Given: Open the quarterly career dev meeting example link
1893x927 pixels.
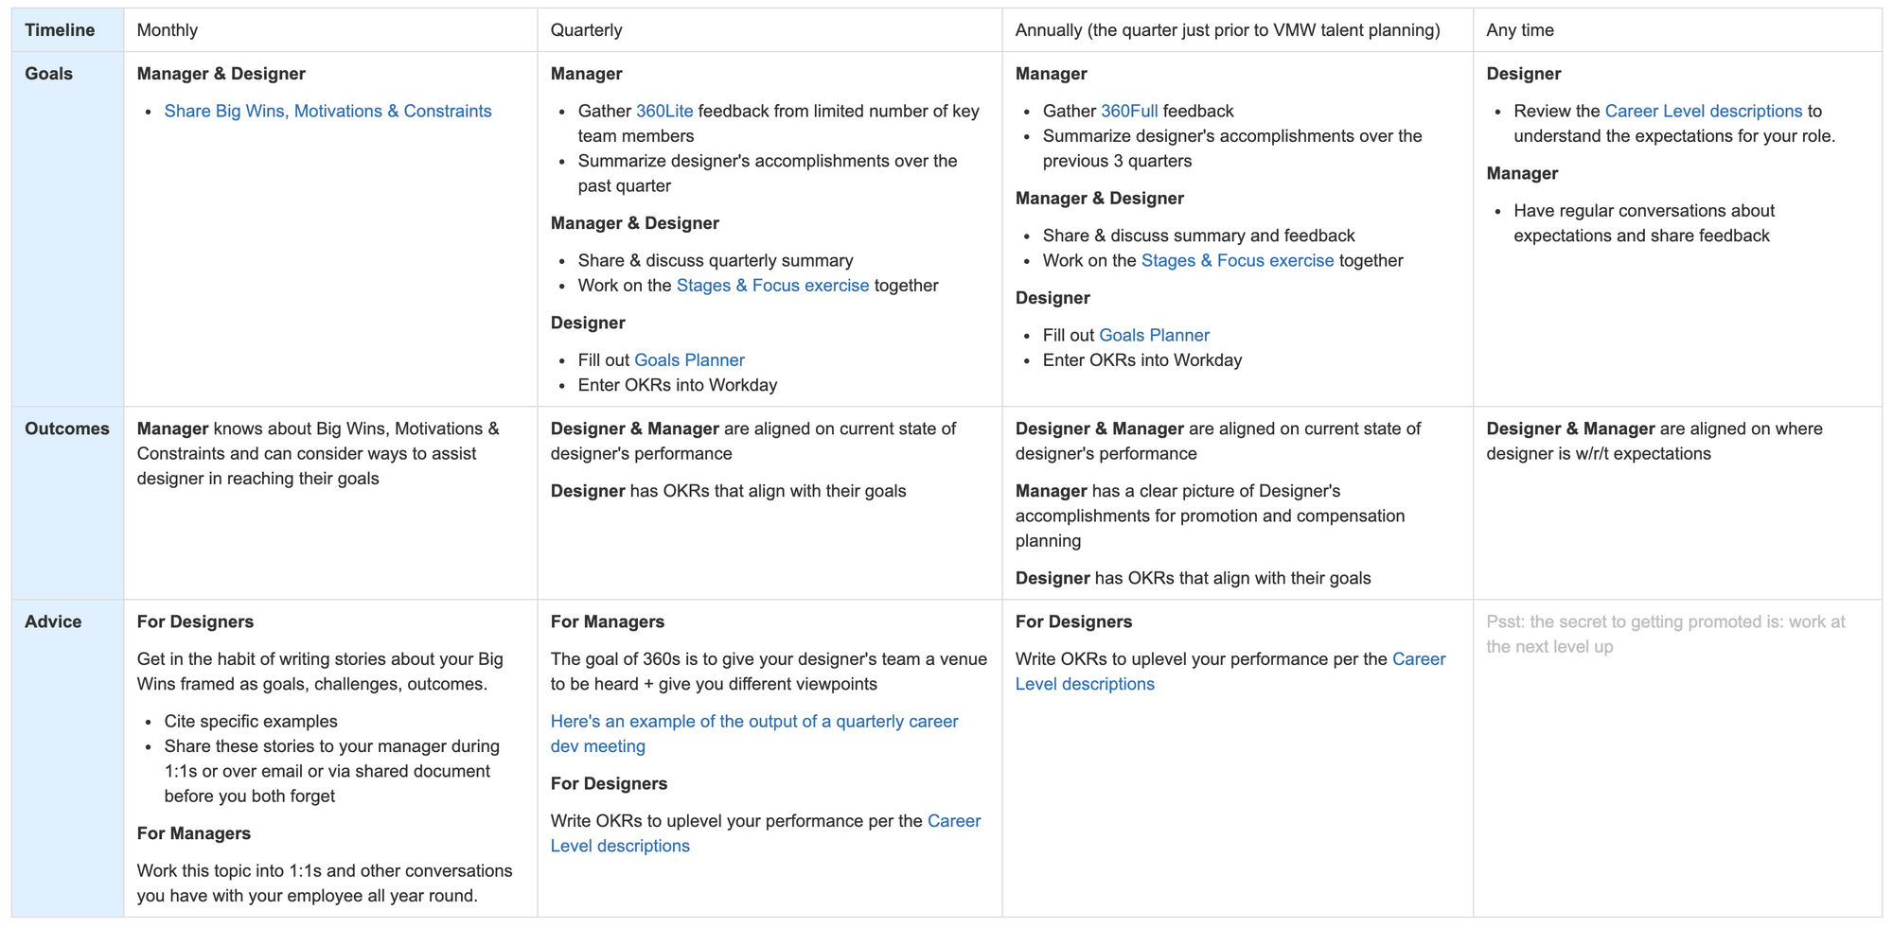Looking at the screenshot, I should (x=754, y=734).
